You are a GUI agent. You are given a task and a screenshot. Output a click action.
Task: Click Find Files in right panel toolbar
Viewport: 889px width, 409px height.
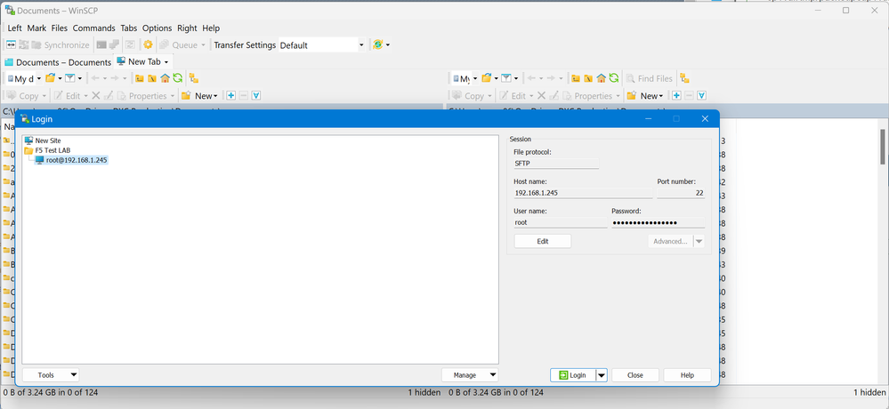click(649, 78)
